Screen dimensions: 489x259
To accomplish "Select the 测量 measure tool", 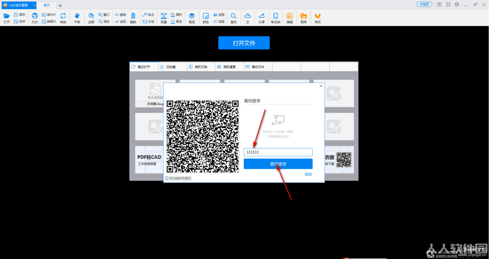I will 164,18.
